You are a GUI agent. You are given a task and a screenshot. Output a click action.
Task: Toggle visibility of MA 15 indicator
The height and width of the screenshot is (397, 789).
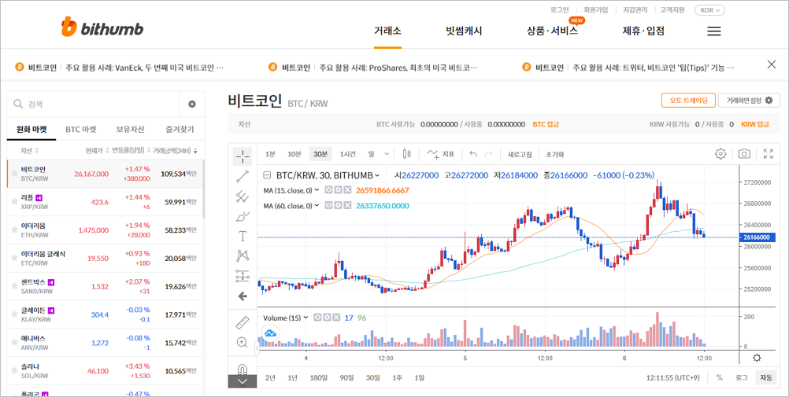[328, 190]
